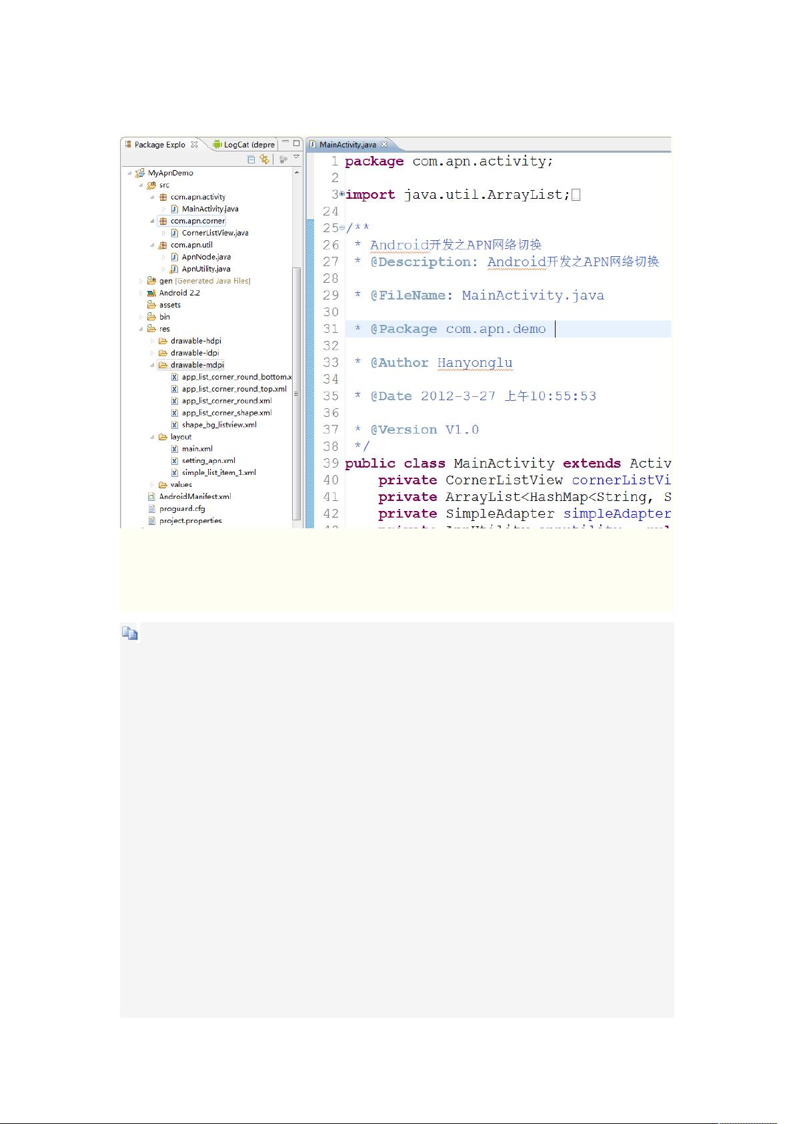Click the Package Explorer vertical scrollbar
The height and width of the screenshot is (1124, 795).
297,394
